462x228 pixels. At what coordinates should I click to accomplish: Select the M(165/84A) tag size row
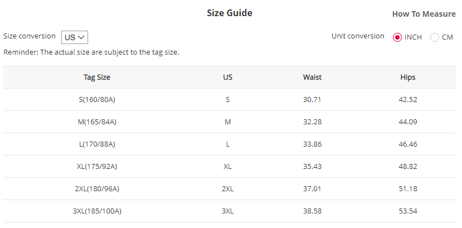point(101,122)
